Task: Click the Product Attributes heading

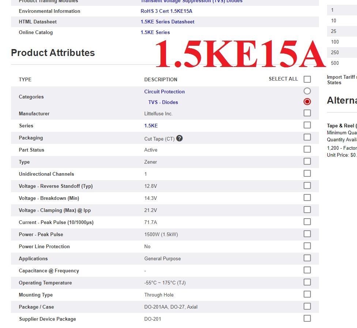Action: (x=53, y=53)
